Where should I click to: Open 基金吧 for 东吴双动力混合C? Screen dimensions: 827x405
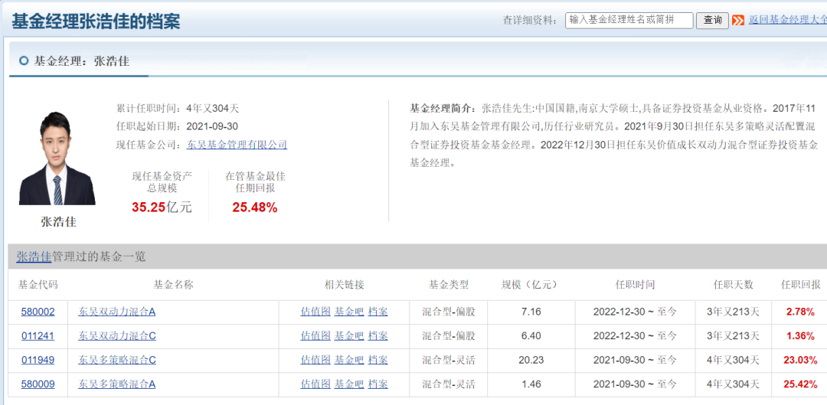349,336
